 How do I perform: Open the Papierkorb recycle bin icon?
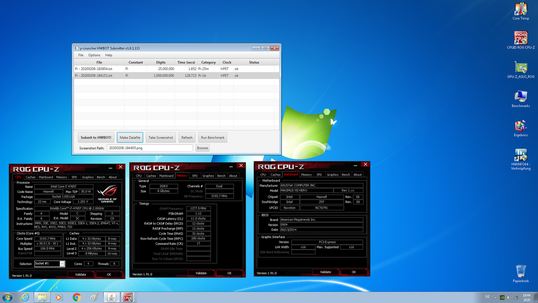click(x=521, y=273)
